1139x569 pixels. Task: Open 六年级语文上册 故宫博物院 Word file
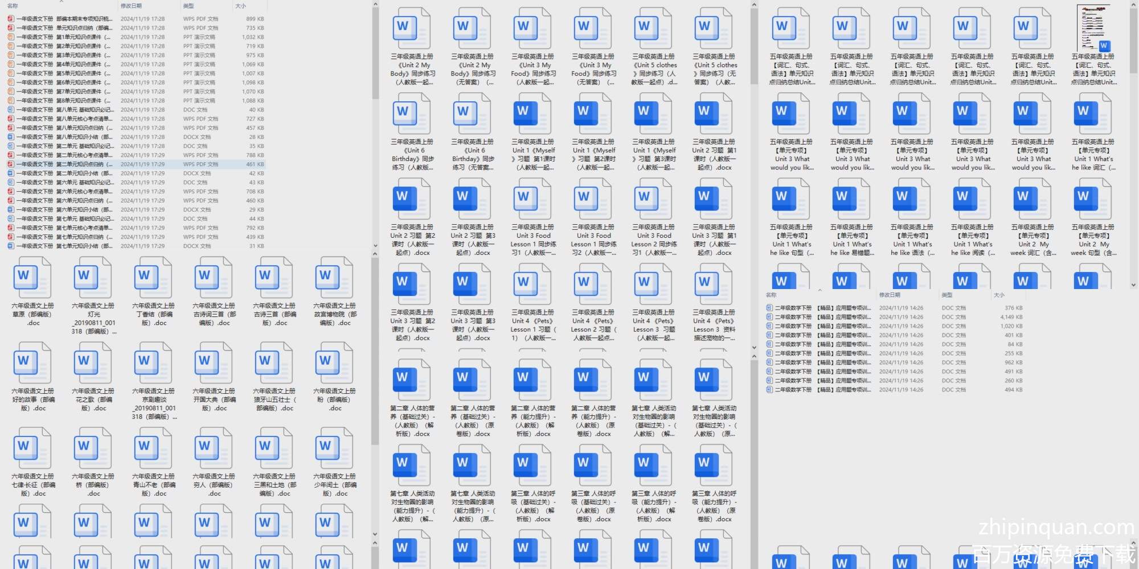334,277
